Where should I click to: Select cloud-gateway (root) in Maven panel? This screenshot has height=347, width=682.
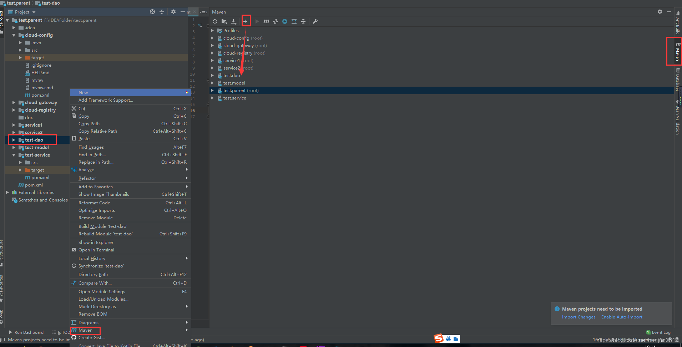click(245, 46)
